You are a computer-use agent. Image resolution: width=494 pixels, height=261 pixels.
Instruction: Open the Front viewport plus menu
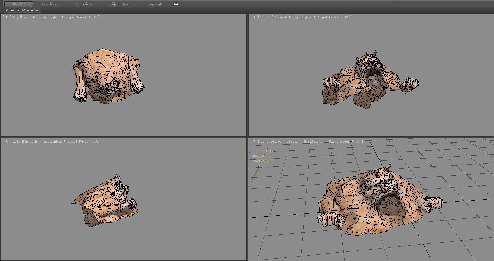254,17
